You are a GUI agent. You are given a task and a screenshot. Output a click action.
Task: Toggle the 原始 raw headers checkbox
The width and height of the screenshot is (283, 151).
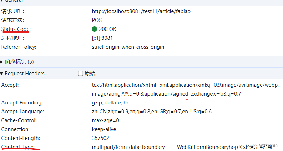point(80,73)
